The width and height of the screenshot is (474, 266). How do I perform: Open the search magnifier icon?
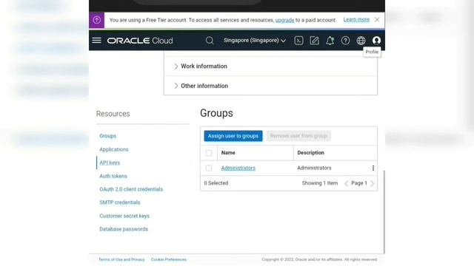210,41
